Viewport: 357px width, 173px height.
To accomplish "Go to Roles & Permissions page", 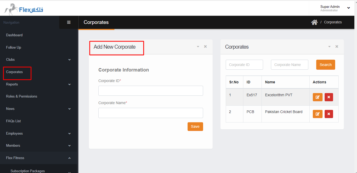I will point(22,96).
